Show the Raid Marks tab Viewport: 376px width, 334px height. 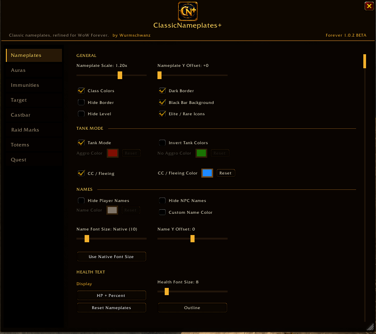point(34,130)
